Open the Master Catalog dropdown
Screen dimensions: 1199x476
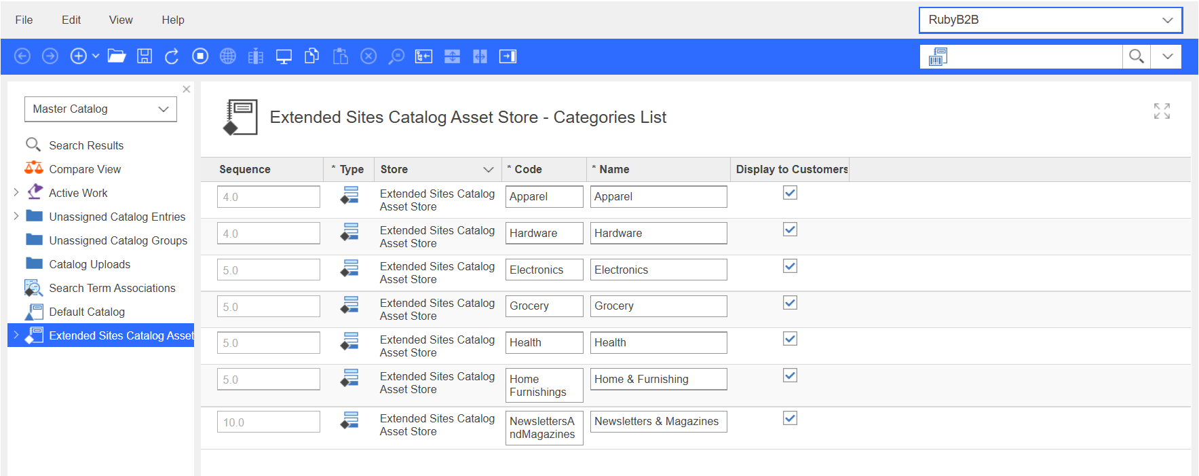(x=100, y=109)
